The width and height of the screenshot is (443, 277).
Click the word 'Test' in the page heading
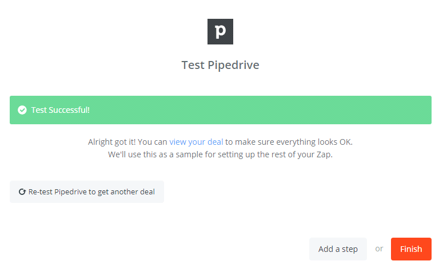(193, 65)
